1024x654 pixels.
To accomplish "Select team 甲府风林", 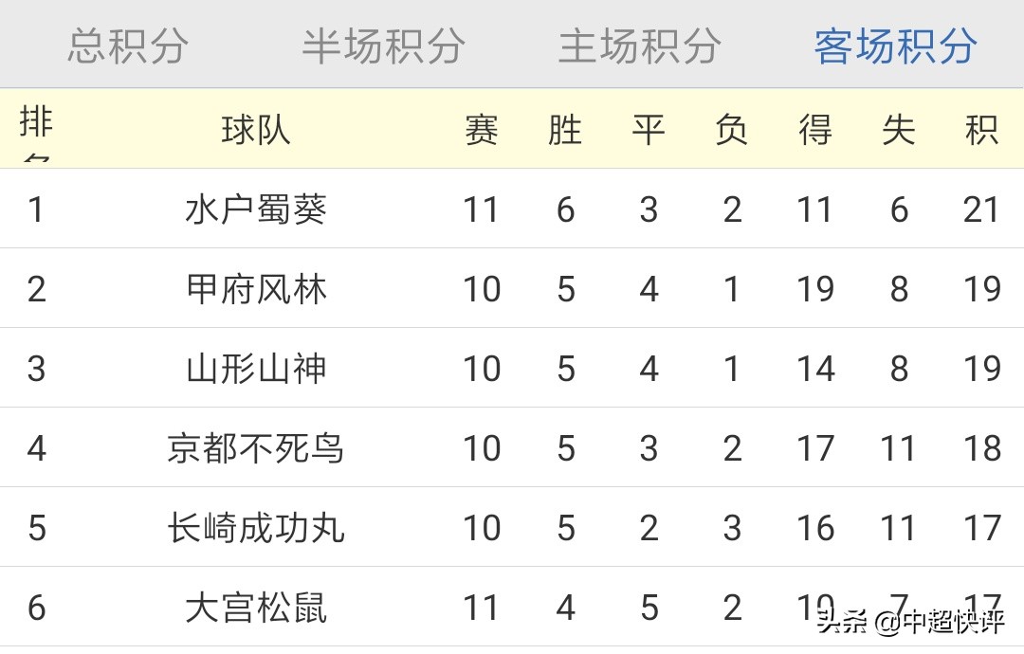I will 256,289.
